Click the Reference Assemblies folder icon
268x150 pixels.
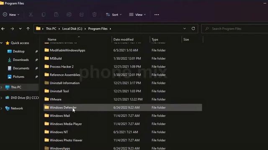(x=46, y=75)
